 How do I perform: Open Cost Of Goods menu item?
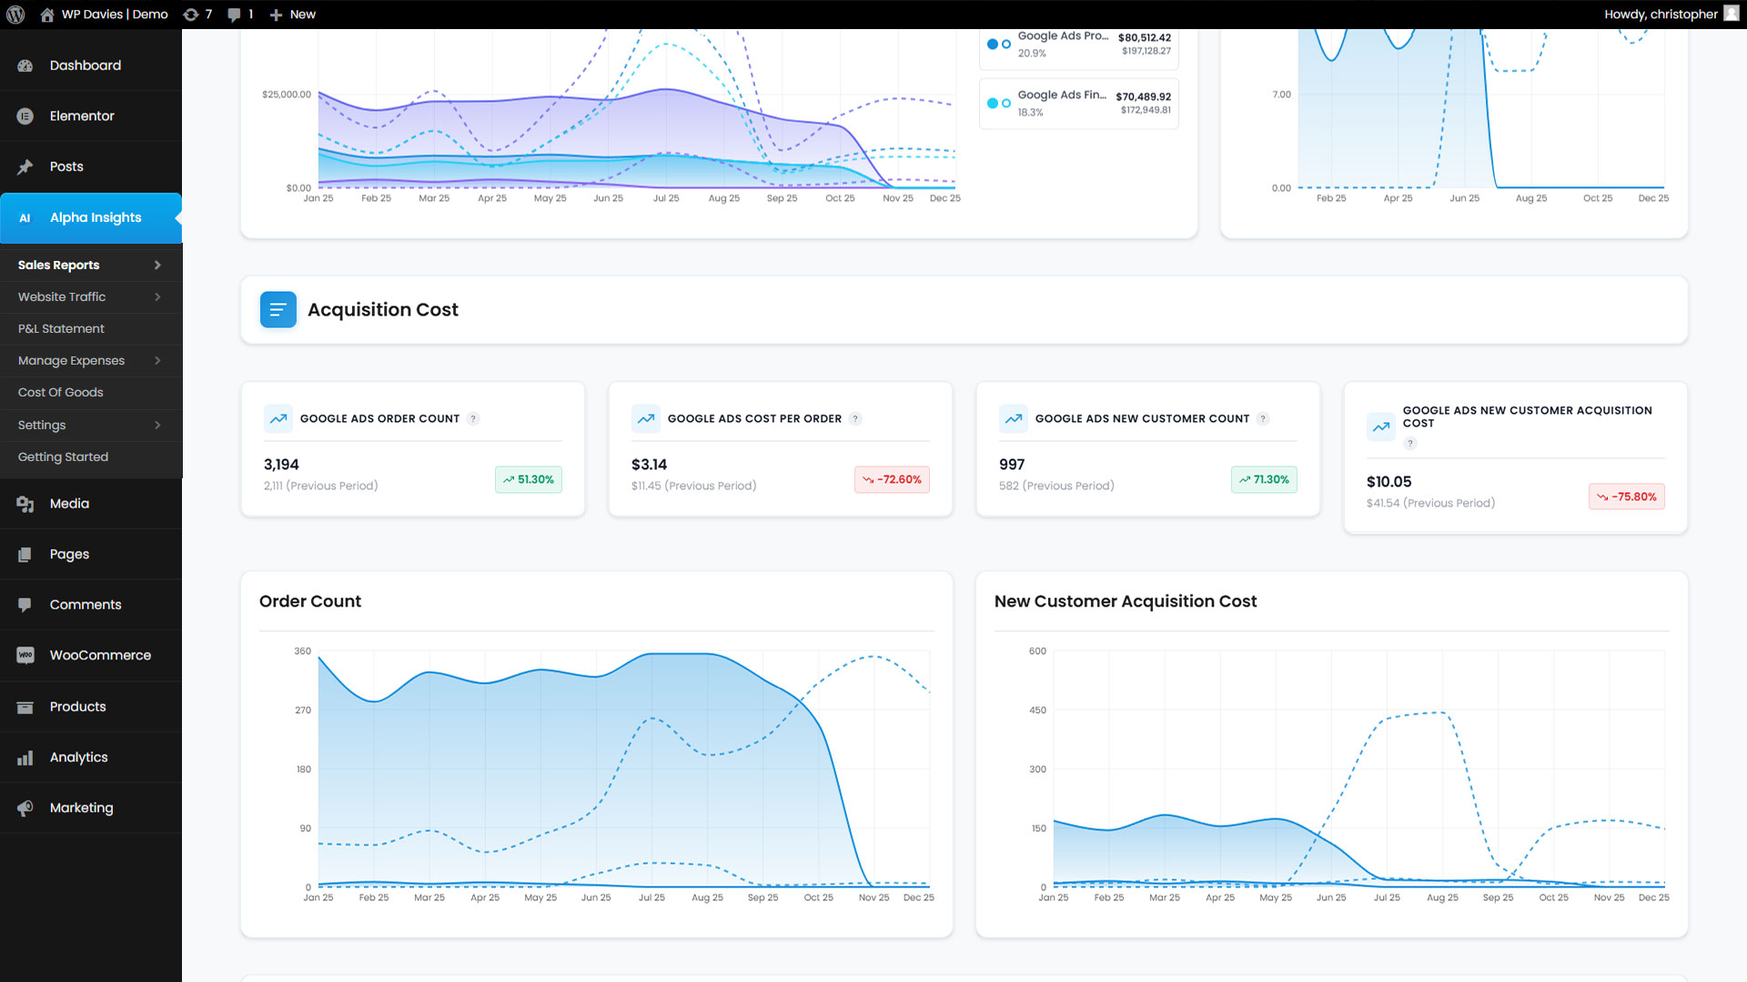60,393
